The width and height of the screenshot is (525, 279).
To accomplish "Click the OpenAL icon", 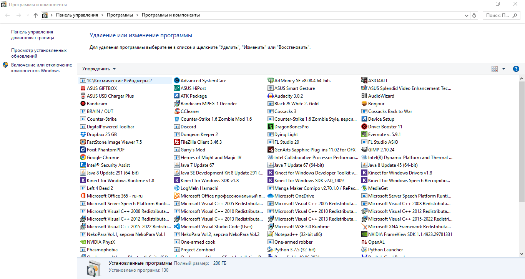I will tap(364, 242).
